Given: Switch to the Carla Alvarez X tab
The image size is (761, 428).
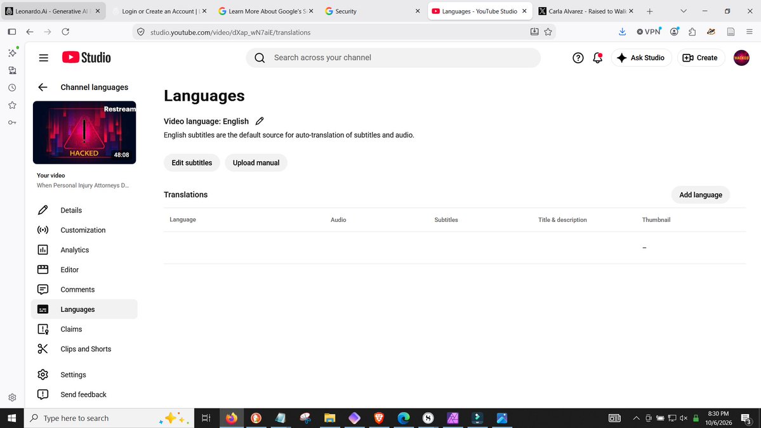Looking at the screenshot, I should pos(586,11).
